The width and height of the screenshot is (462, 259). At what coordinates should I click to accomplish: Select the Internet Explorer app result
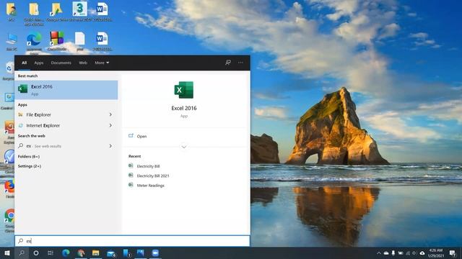(66, 125)
